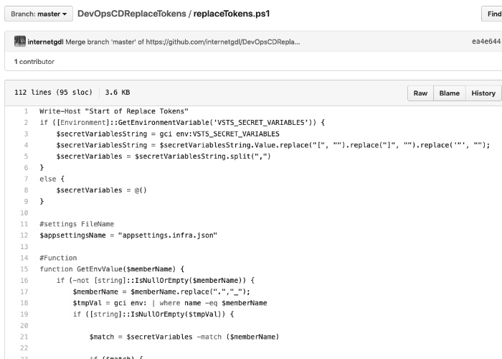The image size is (502, 359).
Task: Click line number 6 in the code gutter
Action: point(25,167)
